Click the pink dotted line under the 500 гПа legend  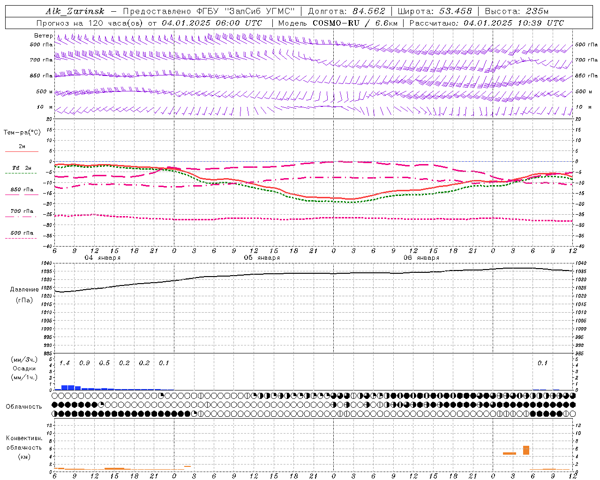click(21, 238)
